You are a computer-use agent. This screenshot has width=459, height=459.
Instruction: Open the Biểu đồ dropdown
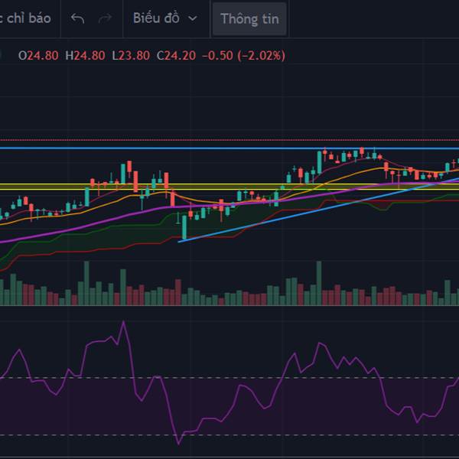(165, 18)
